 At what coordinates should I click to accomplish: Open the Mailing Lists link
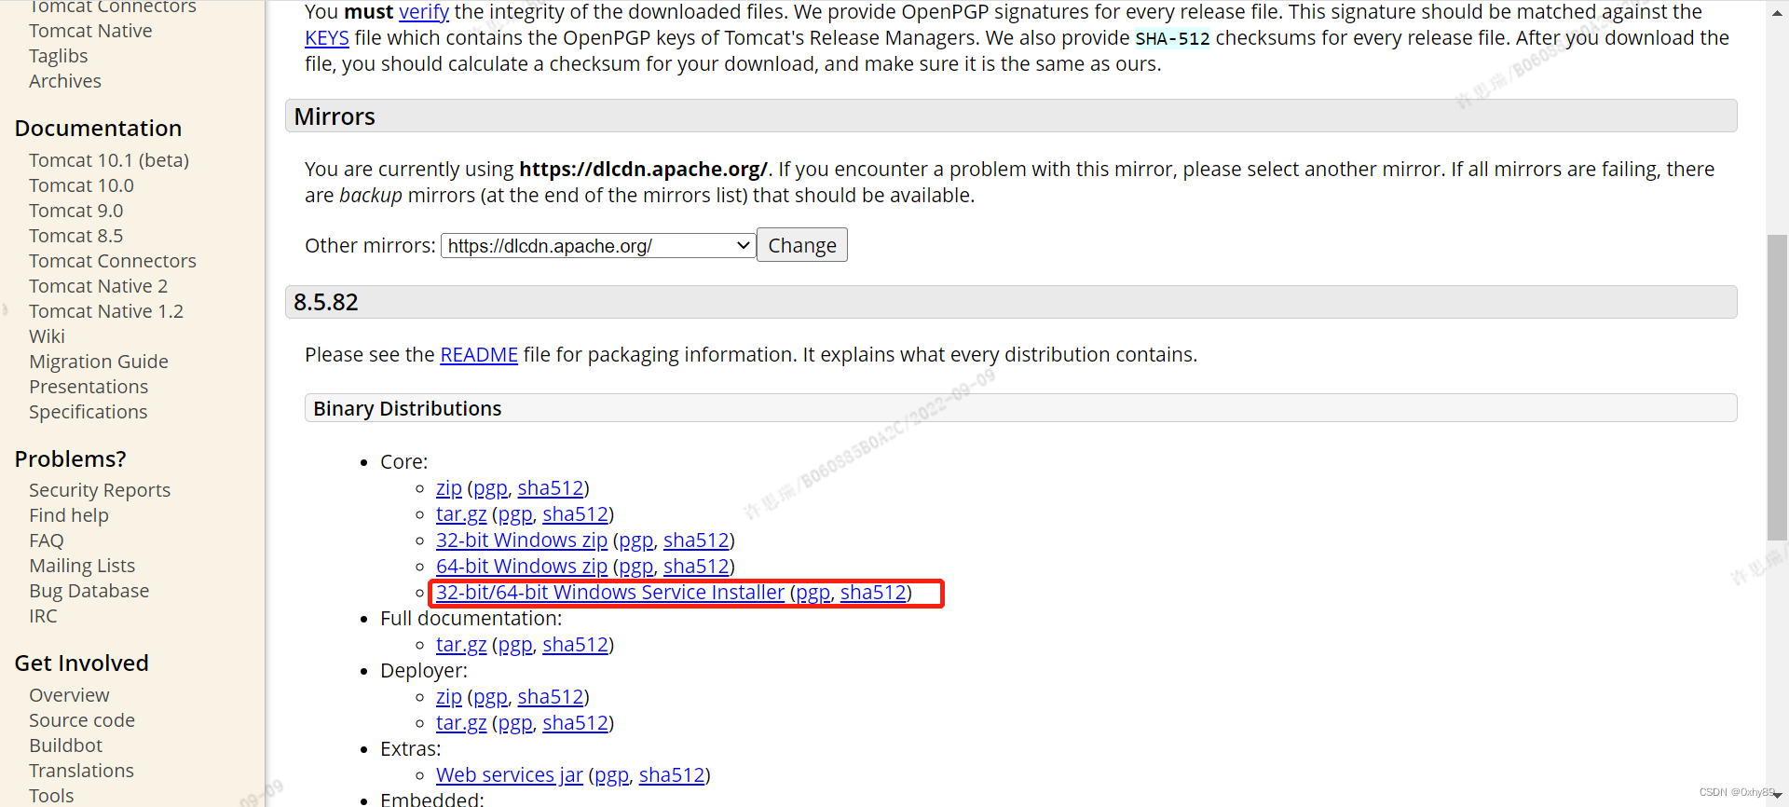point(82,566)
